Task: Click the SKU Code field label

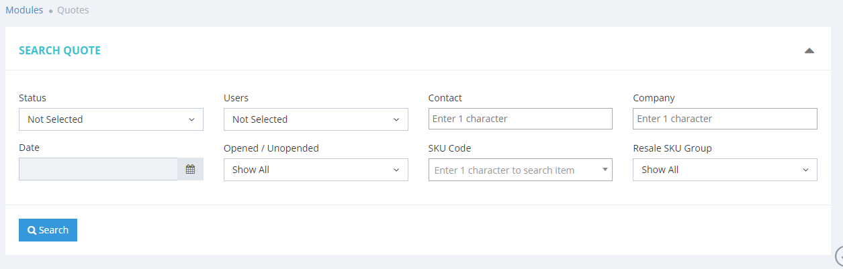Action: 449,148
